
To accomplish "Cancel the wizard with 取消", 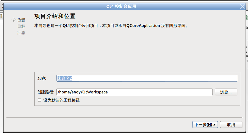I will pyautogui.click(x=231, y=125).
